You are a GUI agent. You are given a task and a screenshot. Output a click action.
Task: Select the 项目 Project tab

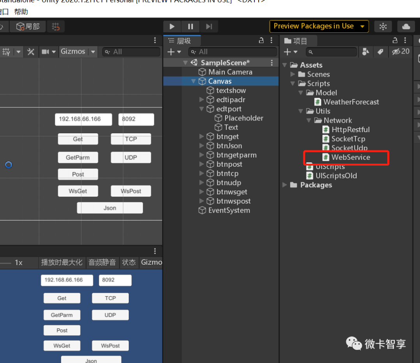click(299, 41)
